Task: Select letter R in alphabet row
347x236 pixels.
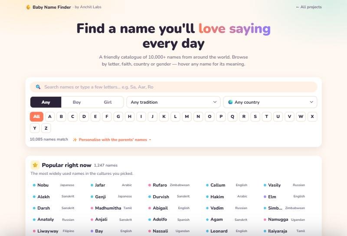Action: (x=244, y=116)
